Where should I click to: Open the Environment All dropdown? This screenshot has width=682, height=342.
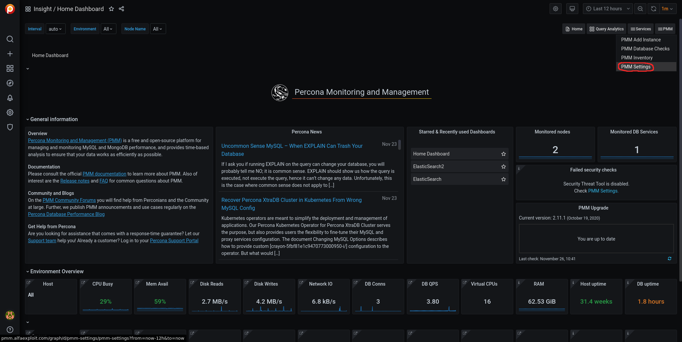[x=108, y=29]
